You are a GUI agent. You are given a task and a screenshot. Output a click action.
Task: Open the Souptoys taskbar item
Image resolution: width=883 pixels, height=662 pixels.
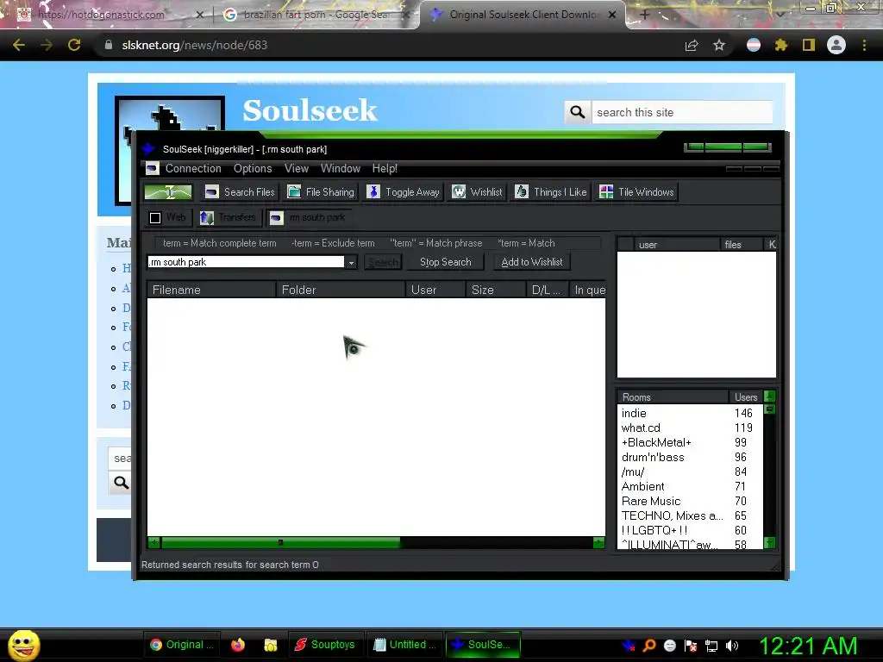coord(325,645)
